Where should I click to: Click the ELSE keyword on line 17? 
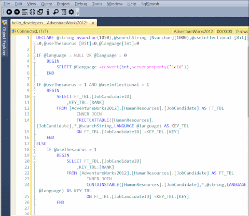(x=41, y=143)
